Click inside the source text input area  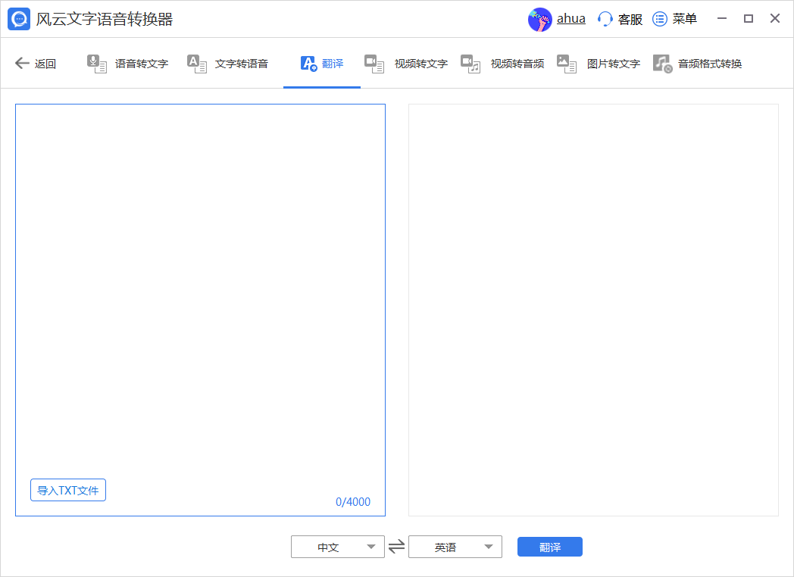pos(200,288)
